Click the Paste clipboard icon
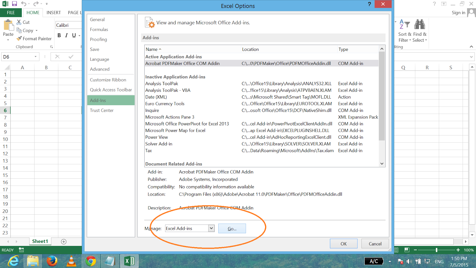 (x=8, y=25)
